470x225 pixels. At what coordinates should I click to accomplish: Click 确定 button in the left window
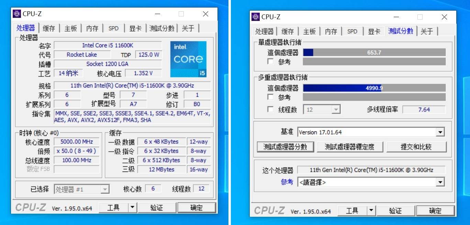(197, 208)
